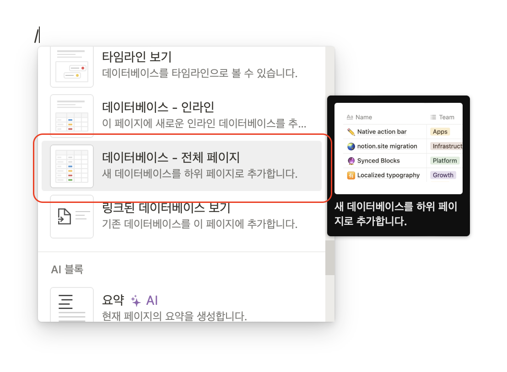
Task: Click the database preview thumbnail image
Action: click(399, 148)
